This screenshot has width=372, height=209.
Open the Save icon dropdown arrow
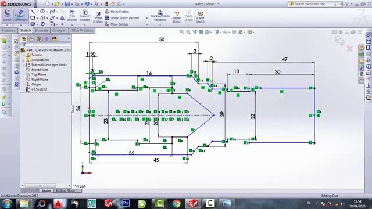(71, 4)
